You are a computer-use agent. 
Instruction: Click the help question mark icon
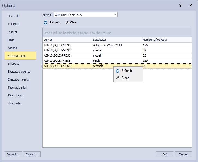(x=180, y=5)
